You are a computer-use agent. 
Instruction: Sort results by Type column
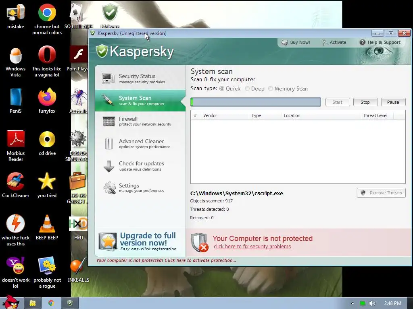tap(265, 115)
